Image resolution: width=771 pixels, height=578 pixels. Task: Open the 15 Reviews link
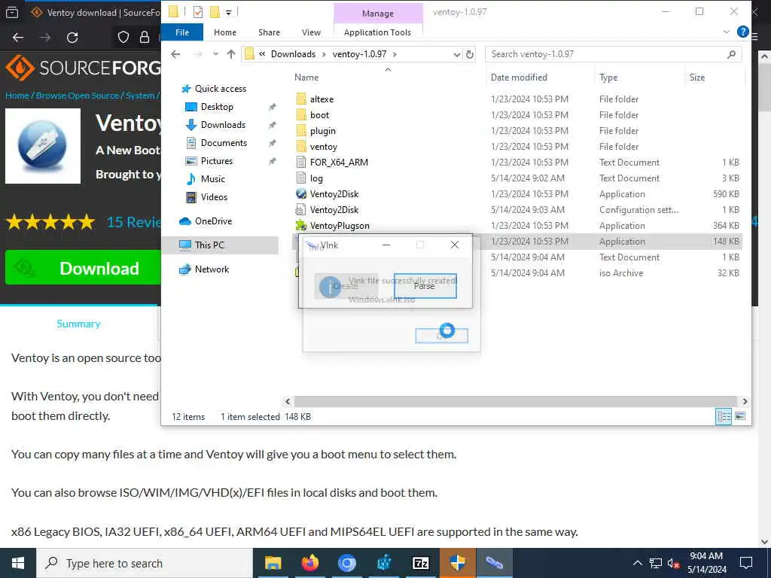pos(133,222)
